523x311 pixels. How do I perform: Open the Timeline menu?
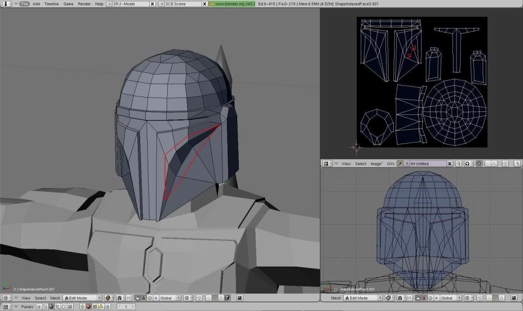[x=51, y=4]
